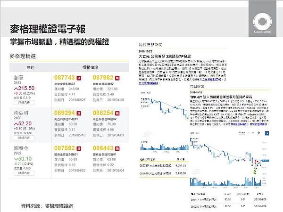Follow the TPK 84 warrant link in article

(239, 124)
